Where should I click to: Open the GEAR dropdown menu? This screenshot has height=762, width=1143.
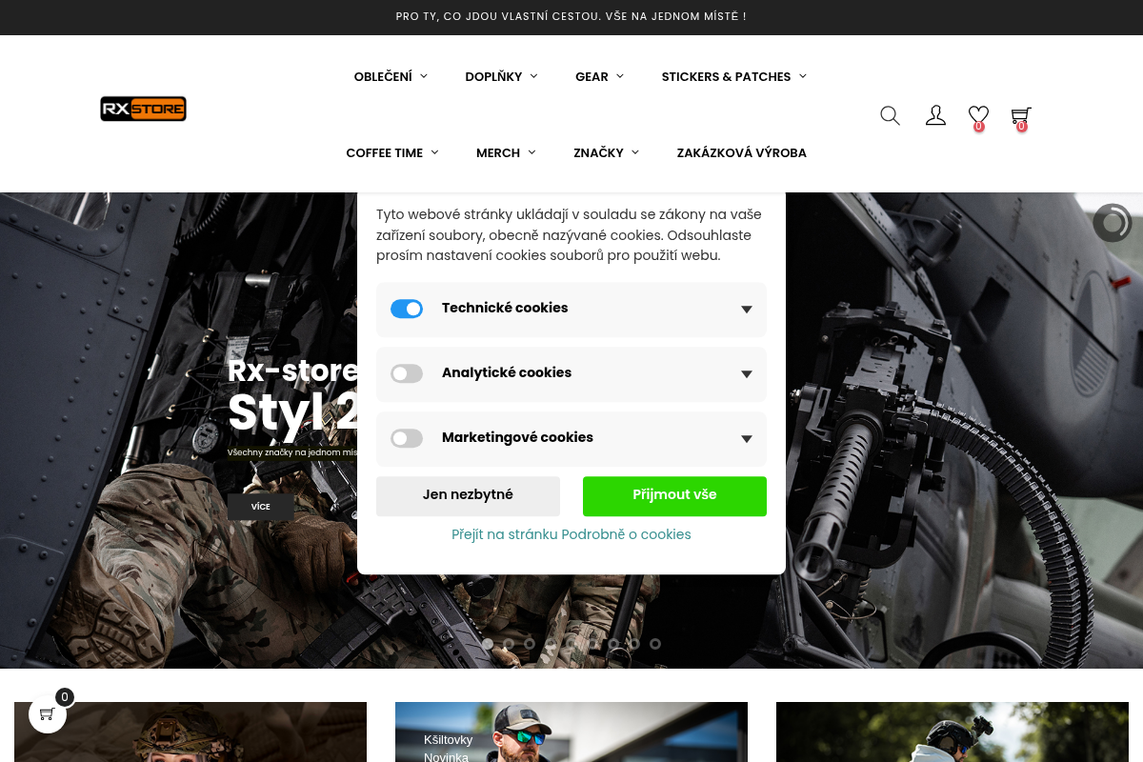pos(599,76)
